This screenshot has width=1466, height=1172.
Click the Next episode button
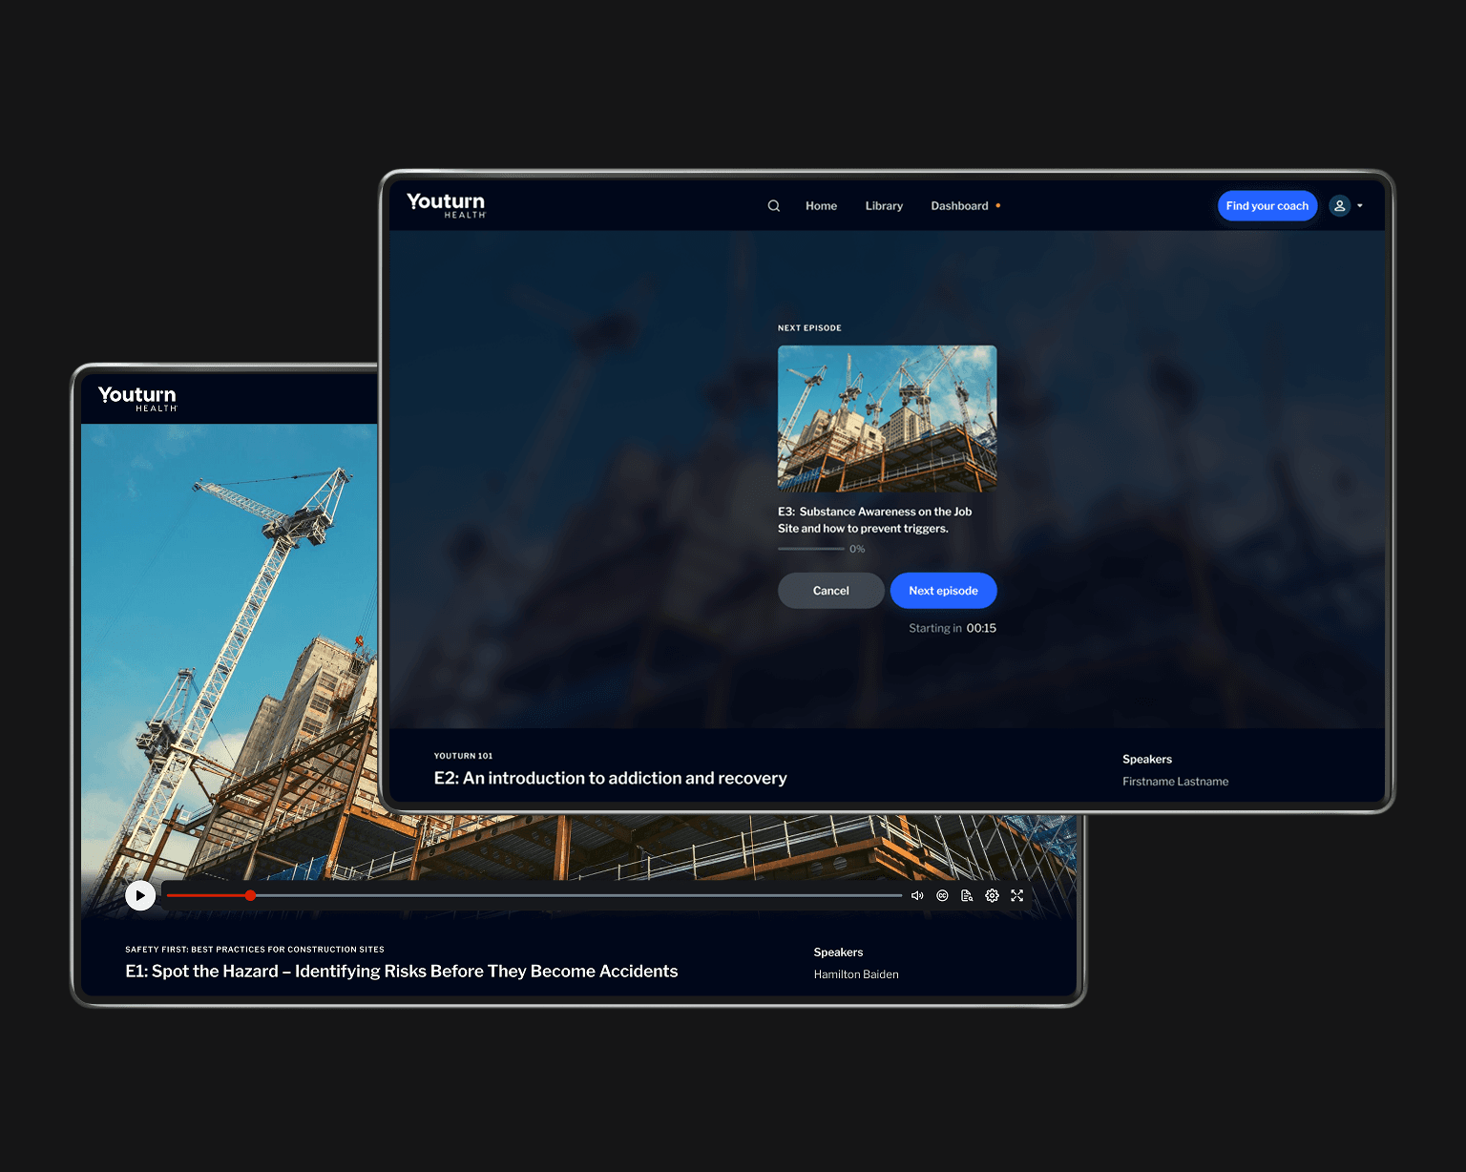coord(943,591)
